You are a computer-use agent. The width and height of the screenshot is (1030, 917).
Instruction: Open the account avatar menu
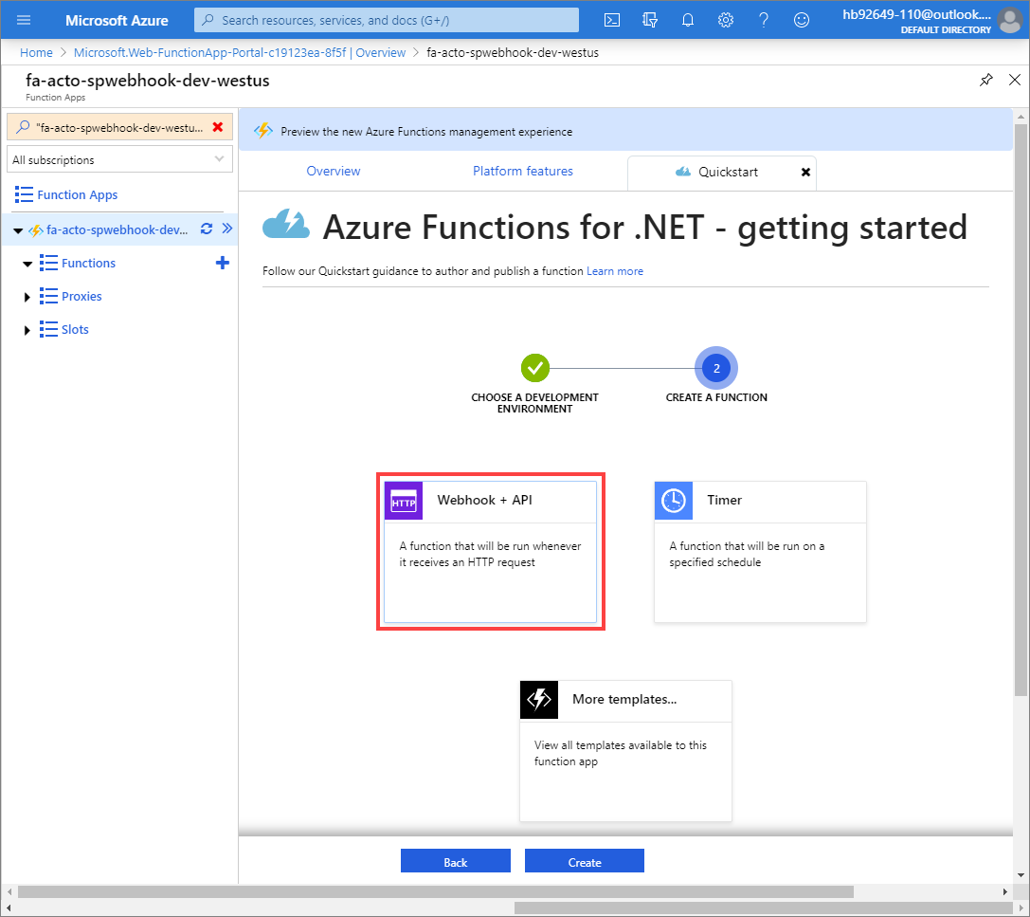[x=1010, y=20]
